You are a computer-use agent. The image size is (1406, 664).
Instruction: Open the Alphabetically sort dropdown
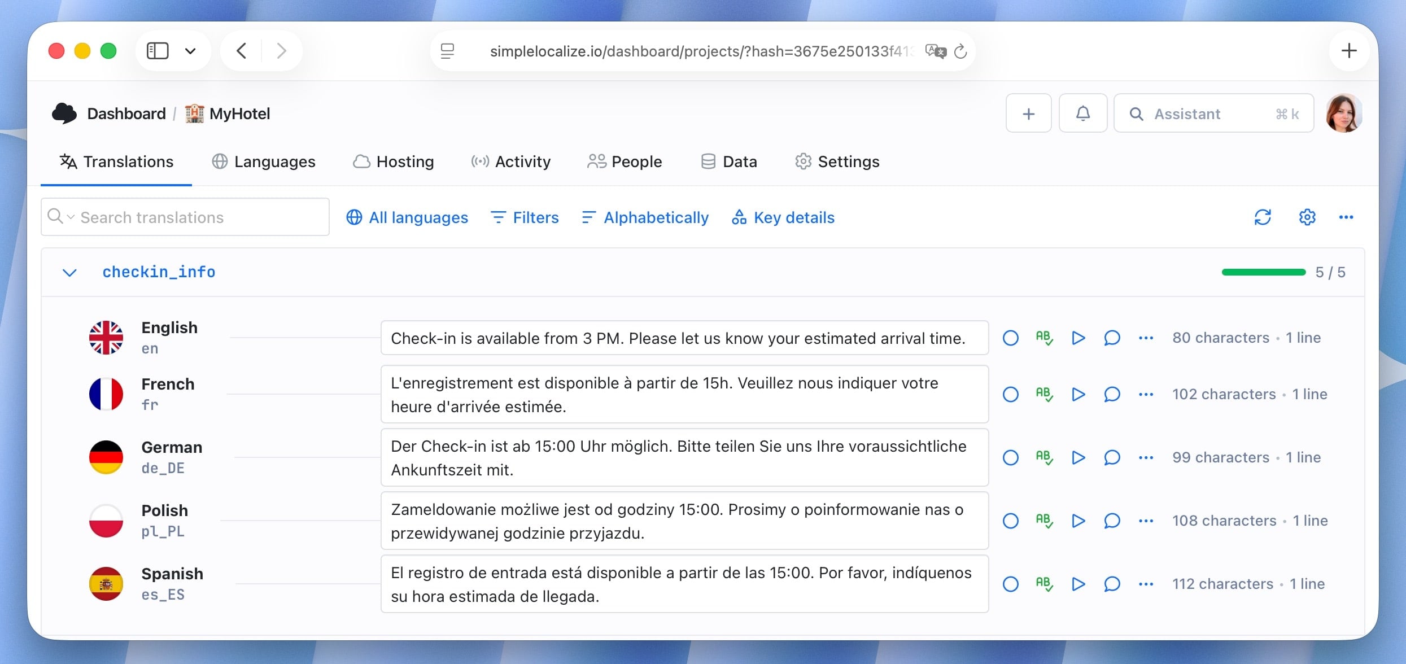pos(645,217)
